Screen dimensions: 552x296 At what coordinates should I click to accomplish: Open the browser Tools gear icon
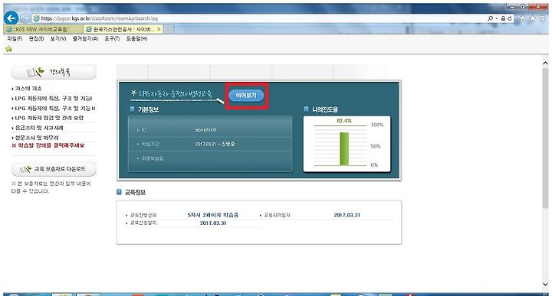click(543, 18)
